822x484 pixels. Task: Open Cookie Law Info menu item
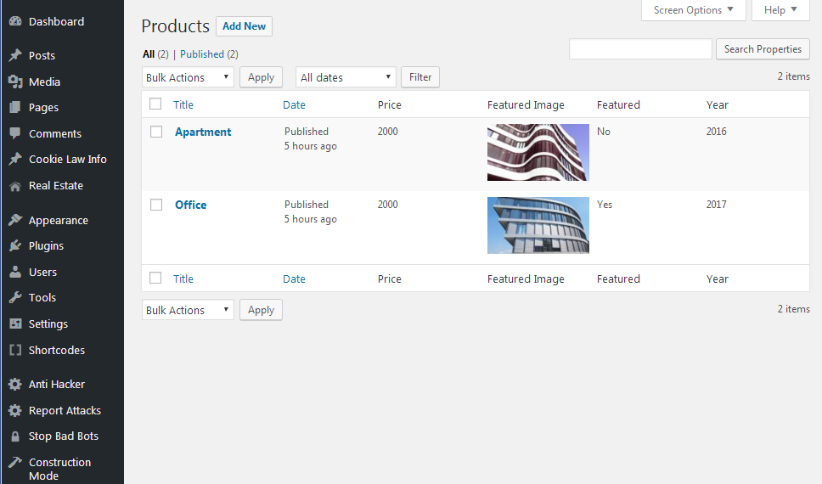pos(68,160)
